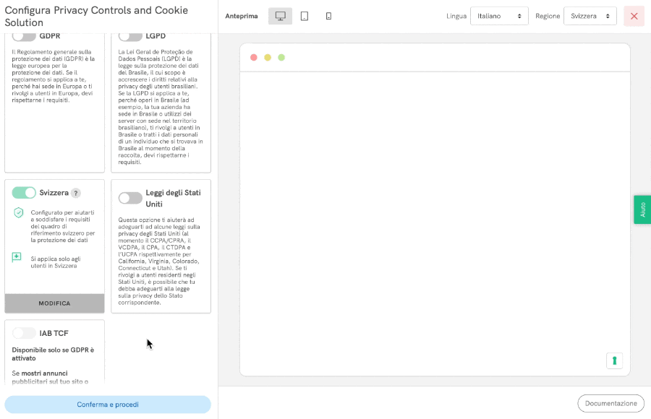Switch preview to mobile phone view
Viewport: 651px width, 419px height.
pos(328,16)
